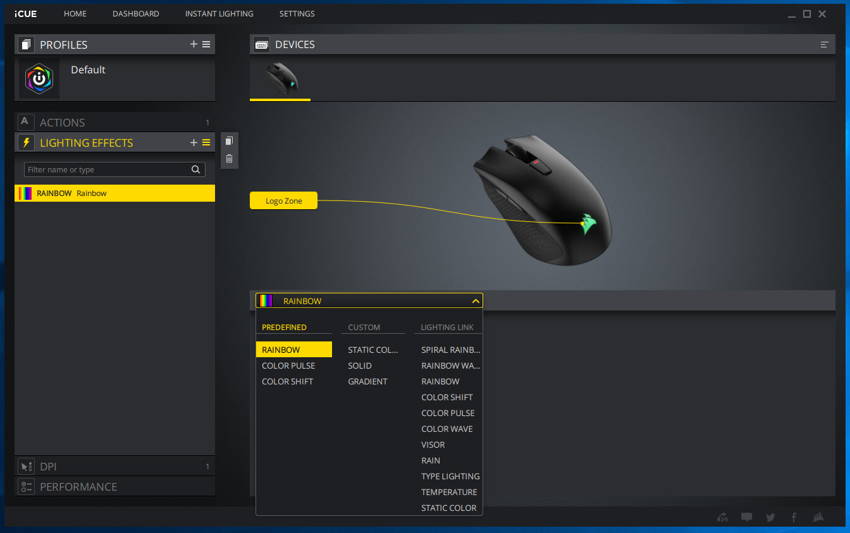850x533 pixels.
Task: Choose custom STATIC COL... effect
Action: pos(373,350)
